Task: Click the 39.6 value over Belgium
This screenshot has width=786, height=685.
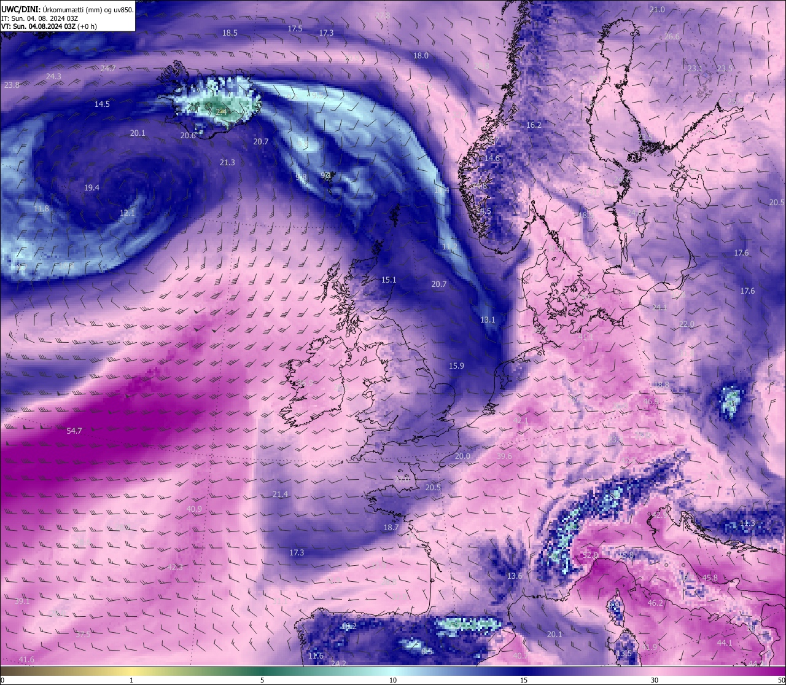Action: tap(504, 456)
